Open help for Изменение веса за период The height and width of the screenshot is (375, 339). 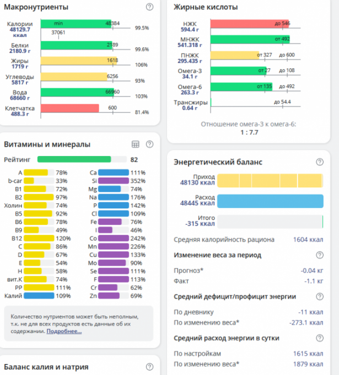(x=320, y=255)
